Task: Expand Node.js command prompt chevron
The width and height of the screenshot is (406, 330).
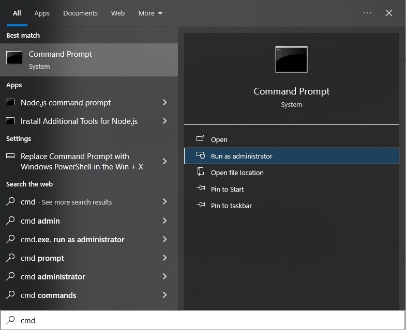Action: (164, 102)
